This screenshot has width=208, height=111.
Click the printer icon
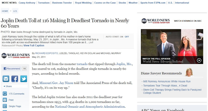click(5, 100)
